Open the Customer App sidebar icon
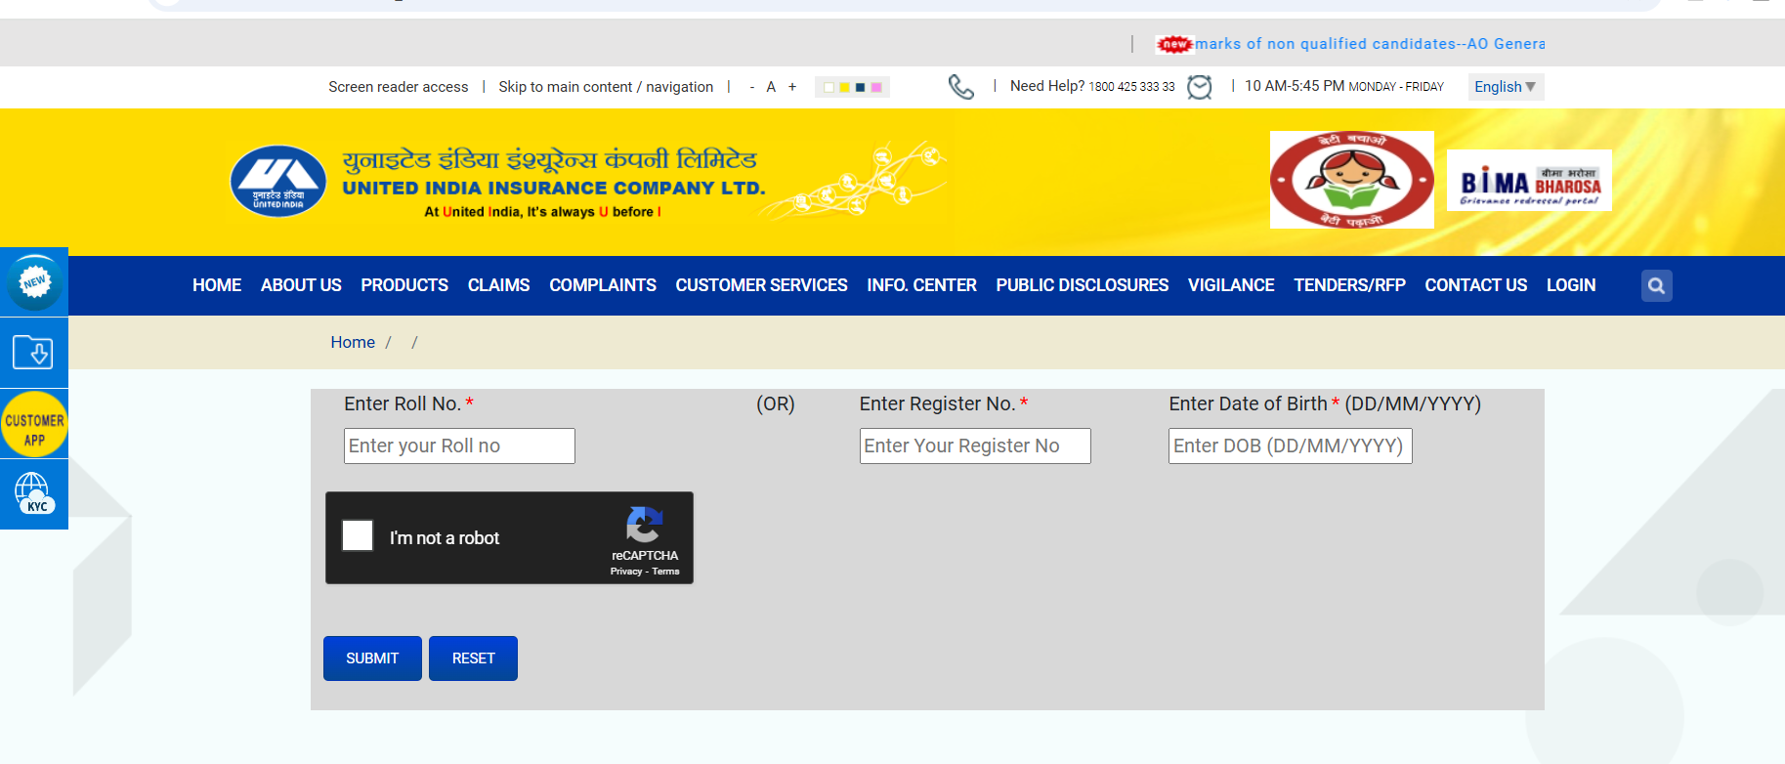The image size is (1785, 764). coord(34,424)
